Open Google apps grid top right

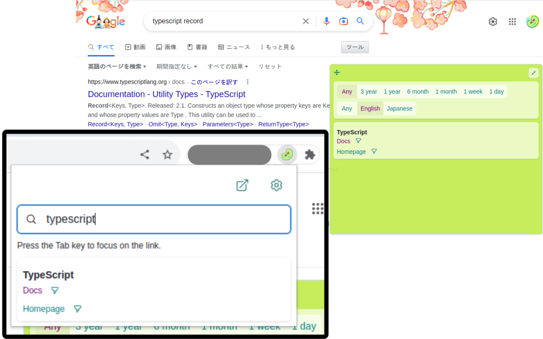click(x=512, y=22)
